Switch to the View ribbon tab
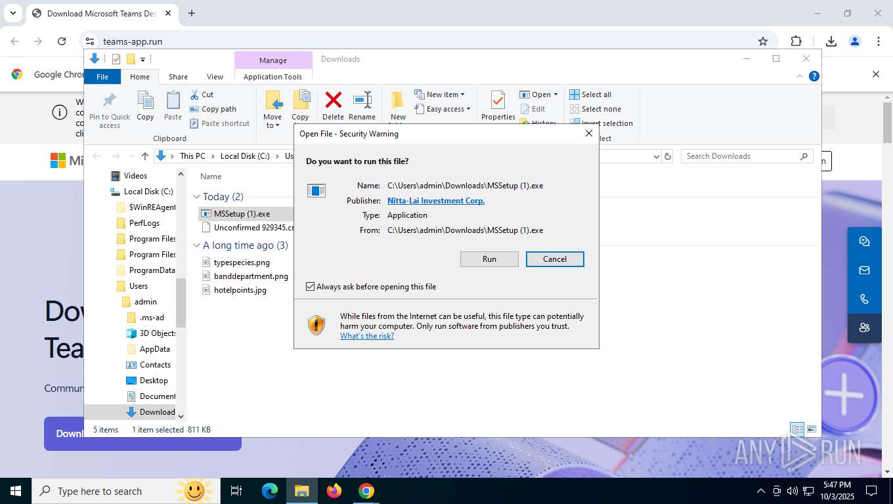The height and width of the screenshot is (504, 893). point(215,77)
